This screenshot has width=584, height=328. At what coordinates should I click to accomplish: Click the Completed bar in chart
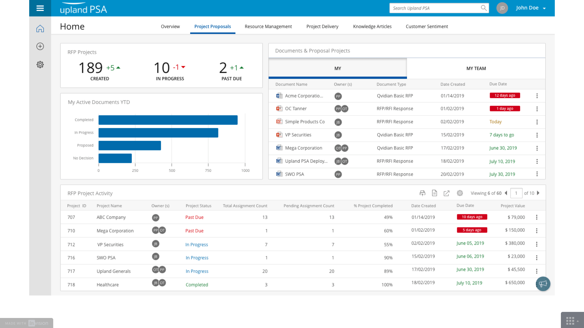click(x=168, y=120)
